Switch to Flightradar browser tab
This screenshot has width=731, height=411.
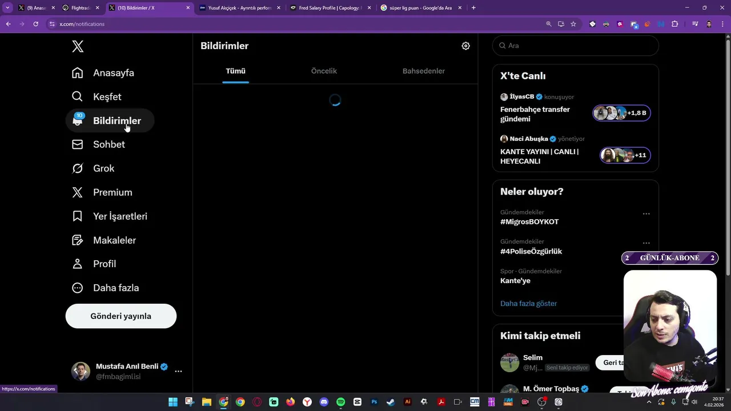tap(80, 8)
